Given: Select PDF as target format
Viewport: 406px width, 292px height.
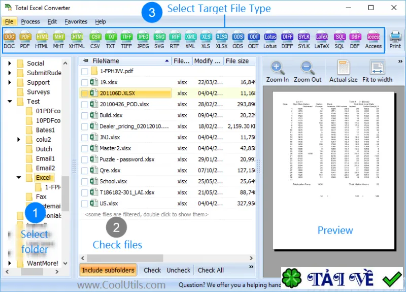Looking at the screenshot, I should click(25, 41).
